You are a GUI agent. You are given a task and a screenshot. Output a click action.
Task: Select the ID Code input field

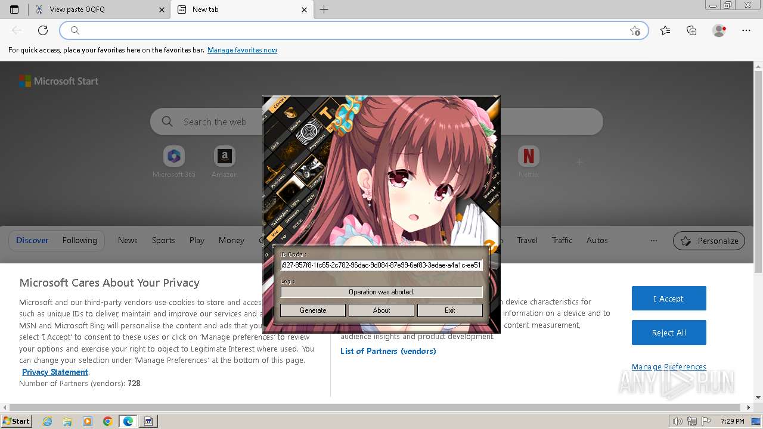pos(381,265)
